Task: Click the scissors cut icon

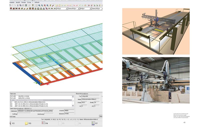Action: tap(18, 5)
